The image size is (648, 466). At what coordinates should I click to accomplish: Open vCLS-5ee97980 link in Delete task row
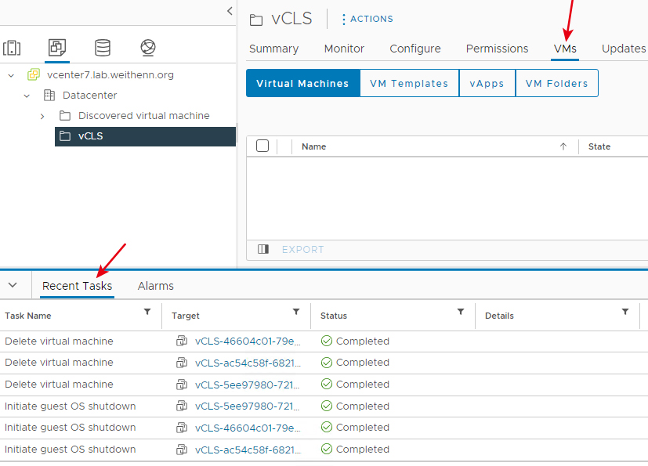click(247, 385)
